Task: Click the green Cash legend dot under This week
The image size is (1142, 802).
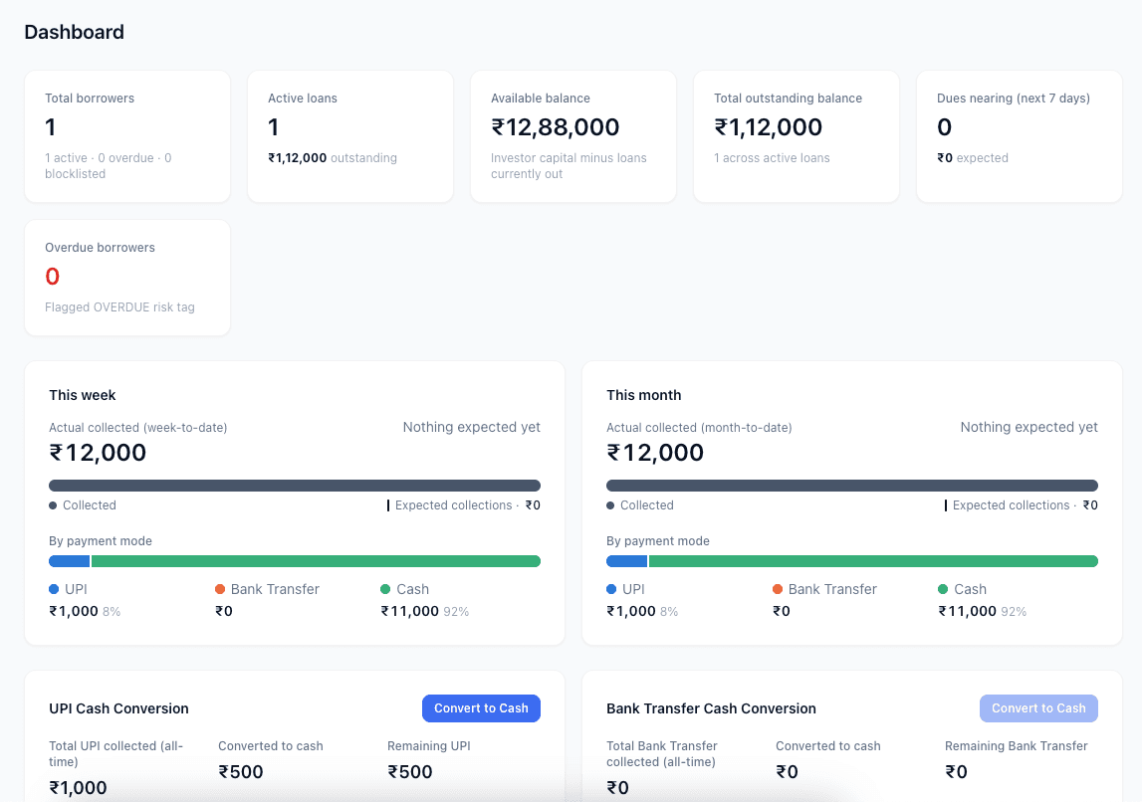Action: (385, 589)
